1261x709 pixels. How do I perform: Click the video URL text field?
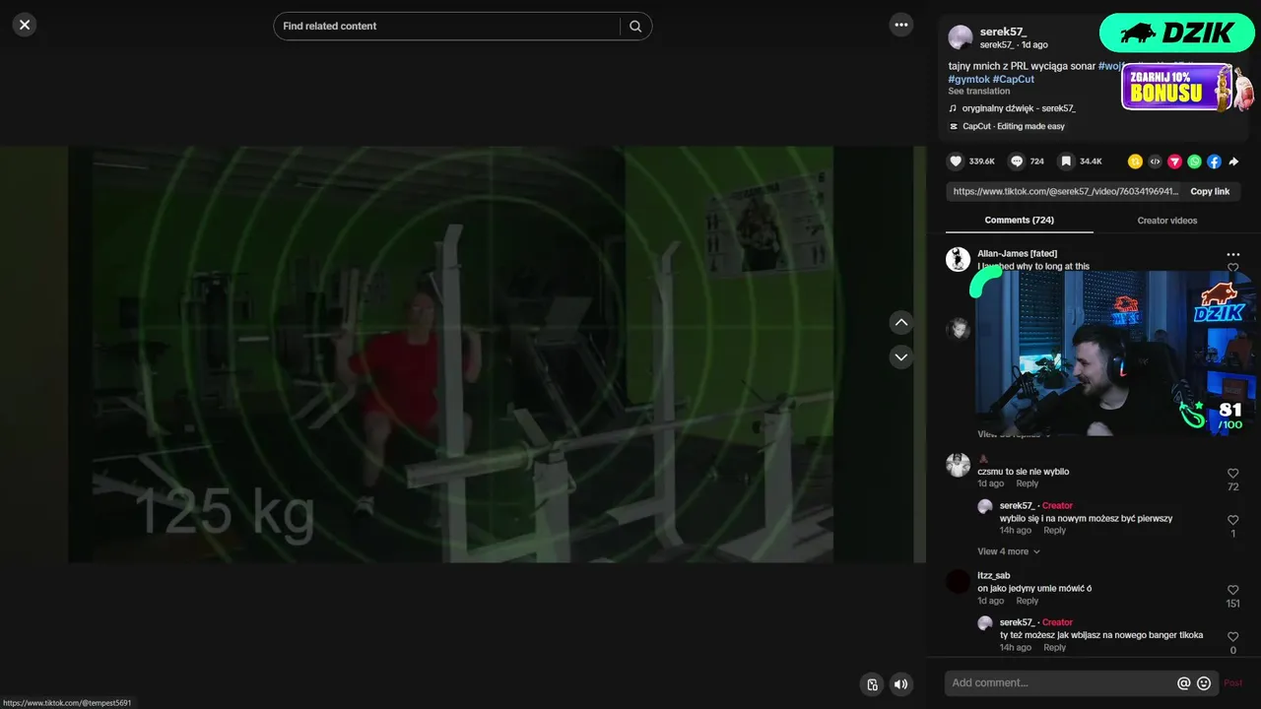pos(1065,192)
